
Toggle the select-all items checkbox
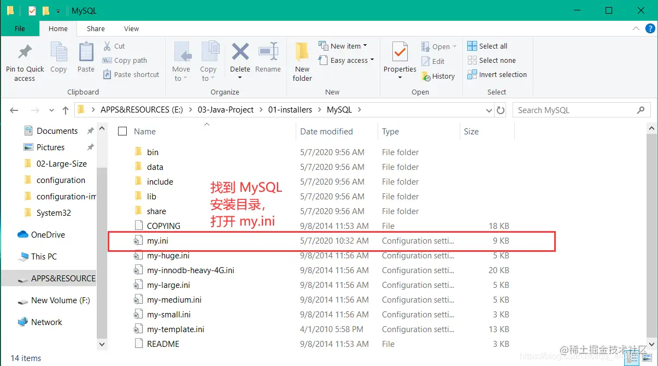click(x=122, y=131)
